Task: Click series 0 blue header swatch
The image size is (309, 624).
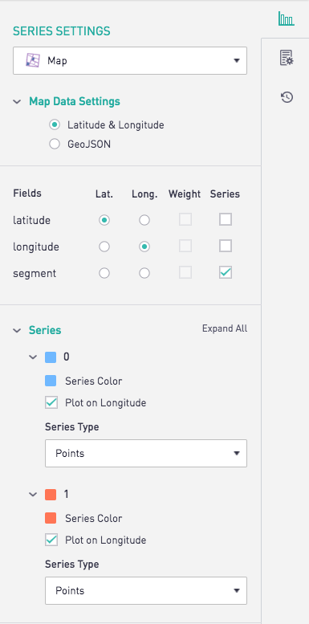Action: tap(51, 357)
